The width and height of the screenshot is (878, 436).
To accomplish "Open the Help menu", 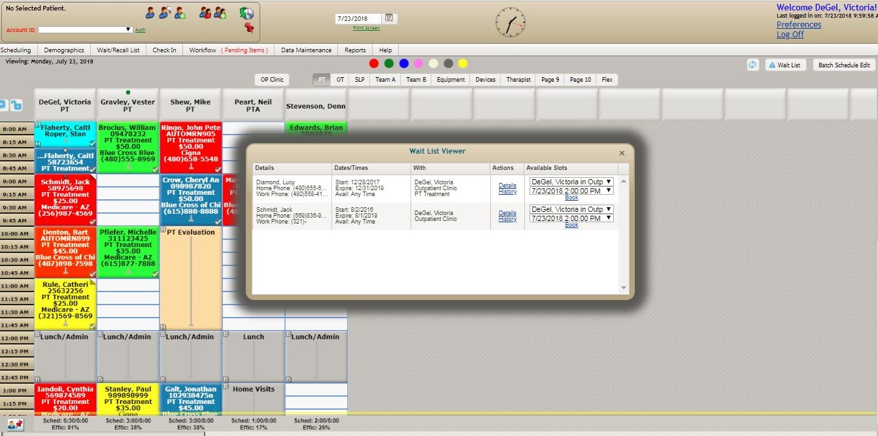I will coord(386,50).
